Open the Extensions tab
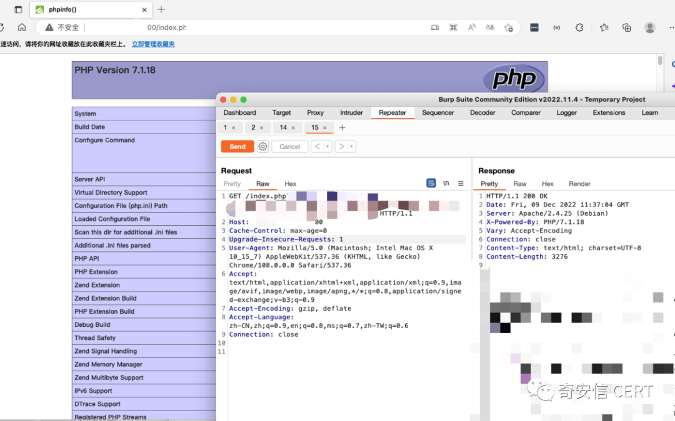Viewport: 675px width, 421px height. 609,112
